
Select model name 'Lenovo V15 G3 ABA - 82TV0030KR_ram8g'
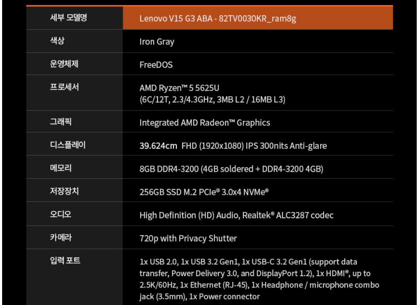[218, 18]
